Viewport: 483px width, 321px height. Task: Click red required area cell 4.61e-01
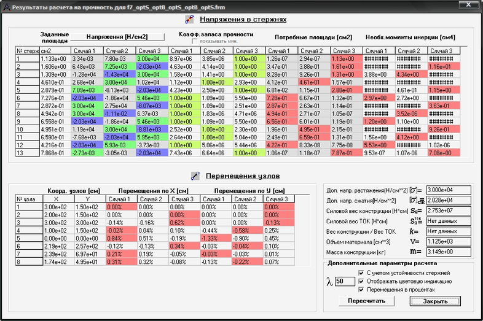click(x=314, y=82)
